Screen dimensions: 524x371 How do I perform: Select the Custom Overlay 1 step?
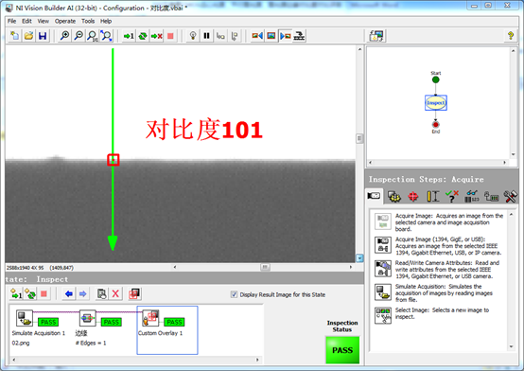[167, 329]
